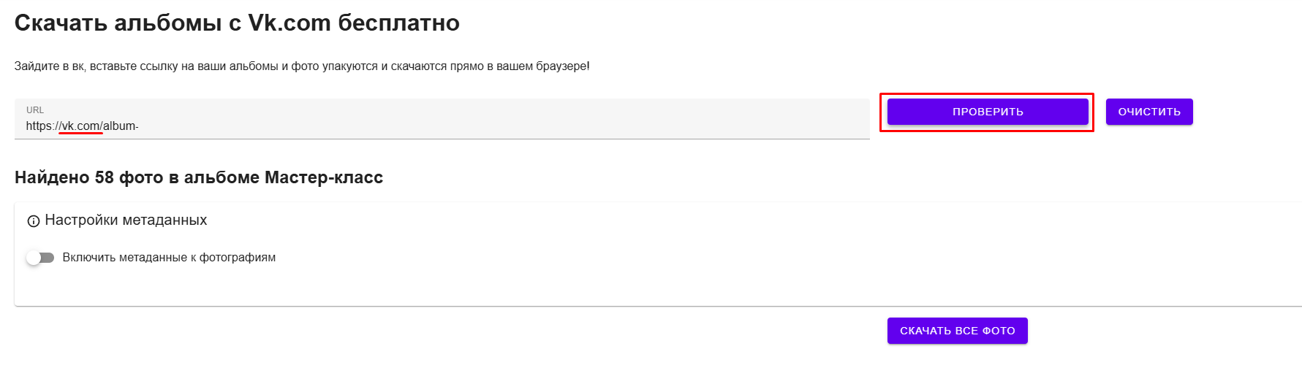Focus the URL input field
The width and height of the screenshot is (1302, 365).
[442, 119]
